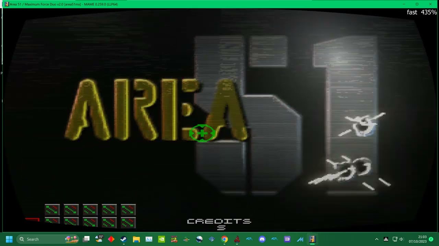
Task: Open Discord from the taskbar
Action: tap(262, 239)
